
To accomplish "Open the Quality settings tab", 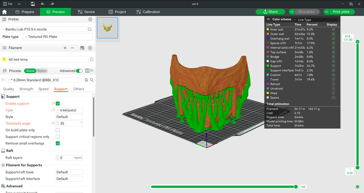I will click(9, 89).
